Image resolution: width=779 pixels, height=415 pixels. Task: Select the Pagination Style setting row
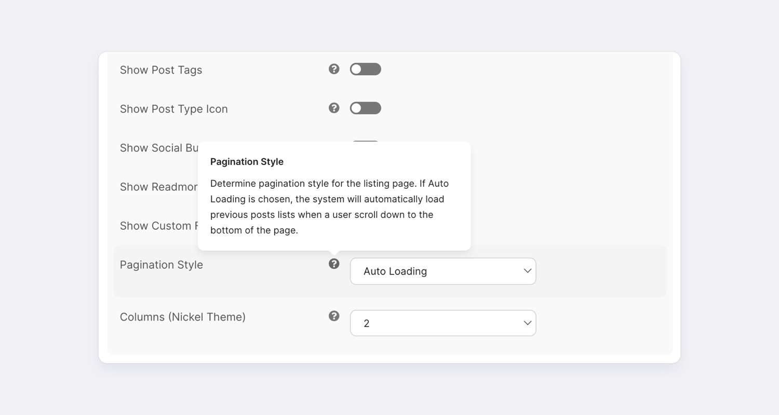597,271
